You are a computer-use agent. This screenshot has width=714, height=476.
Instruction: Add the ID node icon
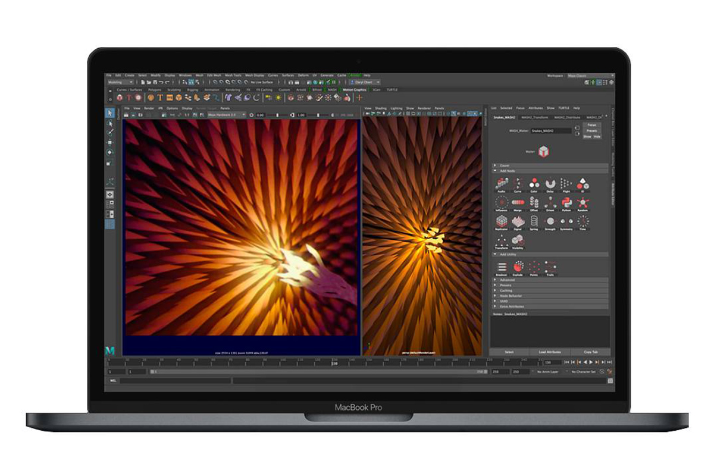[x=583, y=184]
